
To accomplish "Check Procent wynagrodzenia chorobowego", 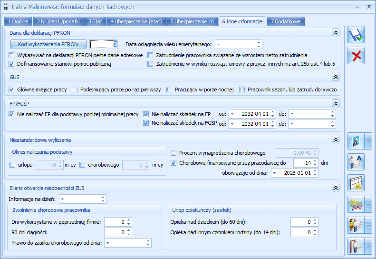I will [x=174, y=153].
